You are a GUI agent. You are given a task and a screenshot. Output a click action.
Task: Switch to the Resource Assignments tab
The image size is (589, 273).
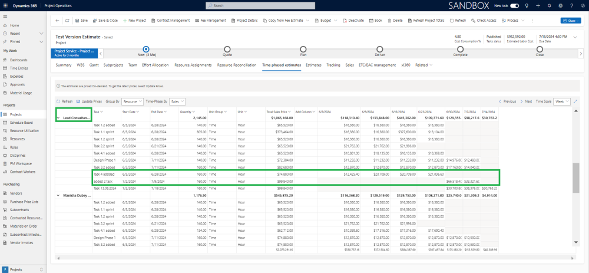pyautogui.click(x=193, y=65)
